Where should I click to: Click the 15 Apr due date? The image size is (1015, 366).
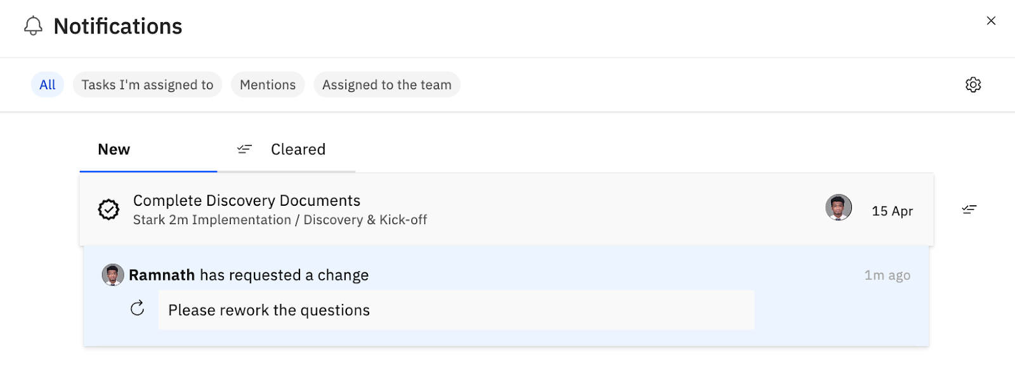pyautogui.click(x=892, y=211)
